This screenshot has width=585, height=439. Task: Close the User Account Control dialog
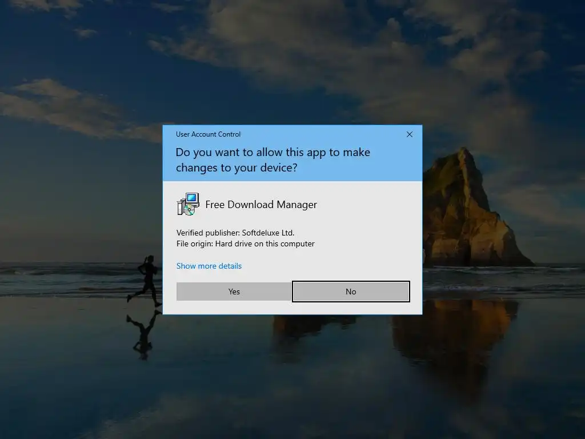coord(409,134)
